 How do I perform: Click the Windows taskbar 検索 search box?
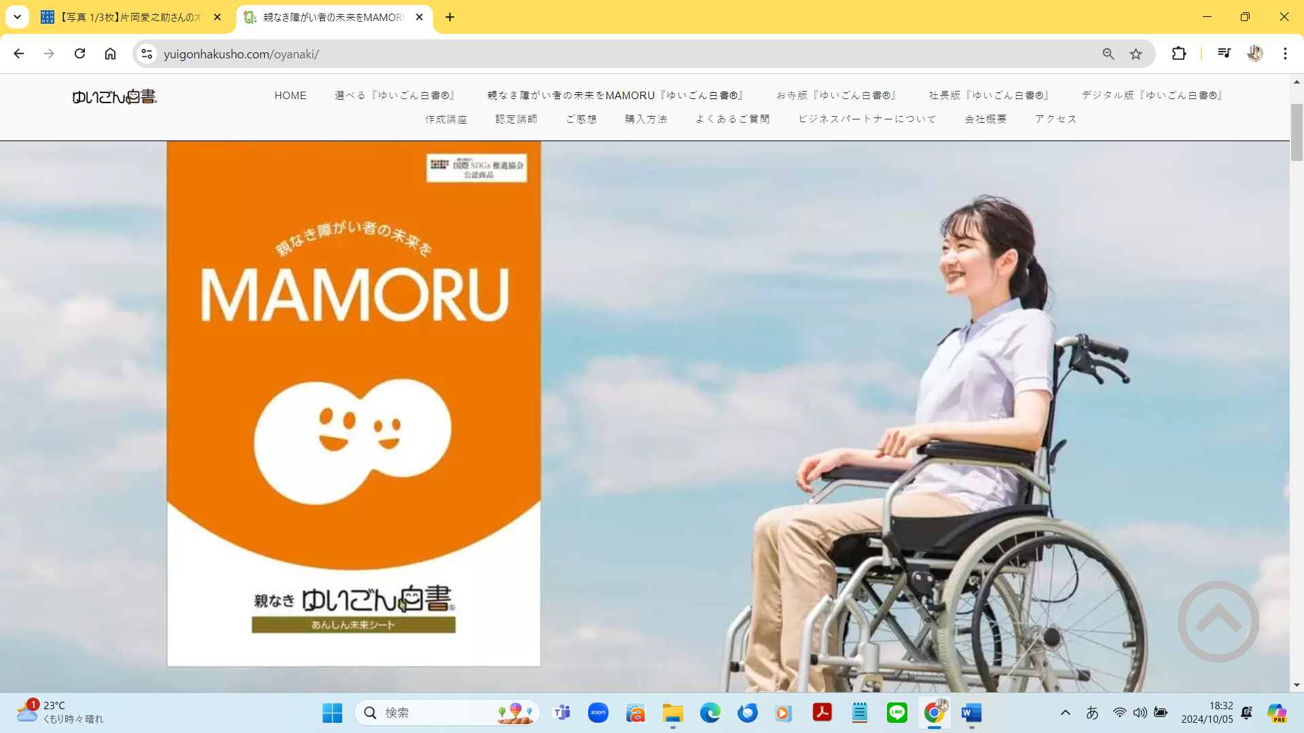coord(435,713)
